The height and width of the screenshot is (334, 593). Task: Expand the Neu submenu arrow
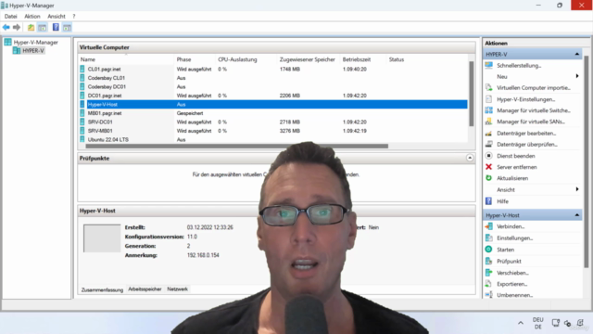coord(577,76)
